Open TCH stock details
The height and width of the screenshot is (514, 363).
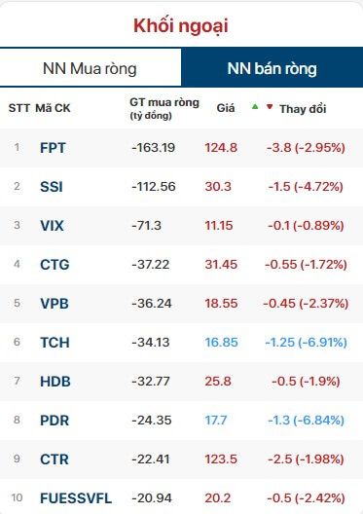click(x=54, y=343)
